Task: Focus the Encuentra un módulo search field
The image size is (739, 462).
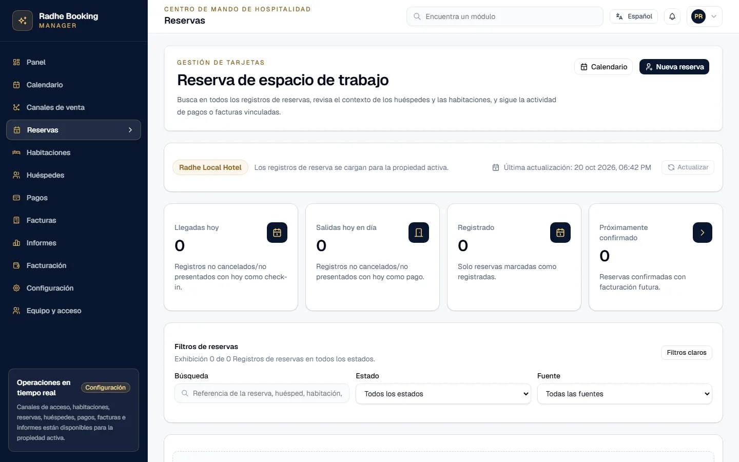Action: 505,16
